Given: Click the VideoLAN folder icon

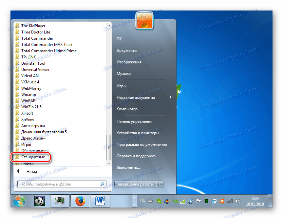Looking at the screenshot, I should [17, 76].
